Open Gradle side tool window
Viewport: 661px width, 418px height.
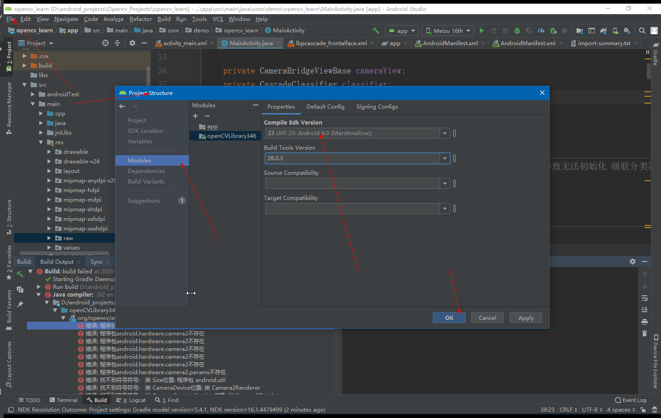click(656, 54)
